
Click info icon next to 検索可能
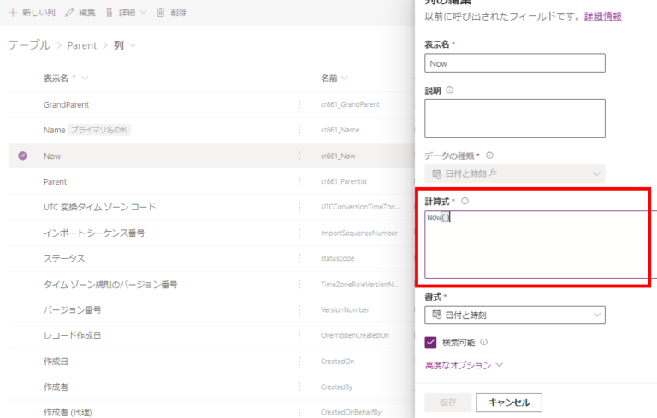[x=484, y=342]
